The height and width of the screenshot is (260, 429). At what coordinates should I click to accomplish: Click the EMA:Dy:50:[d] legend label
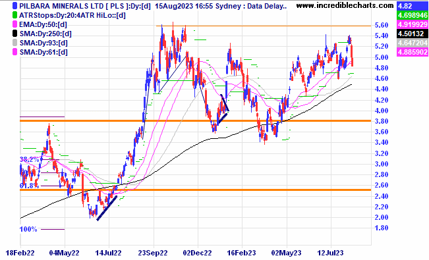tap(43, 24)
